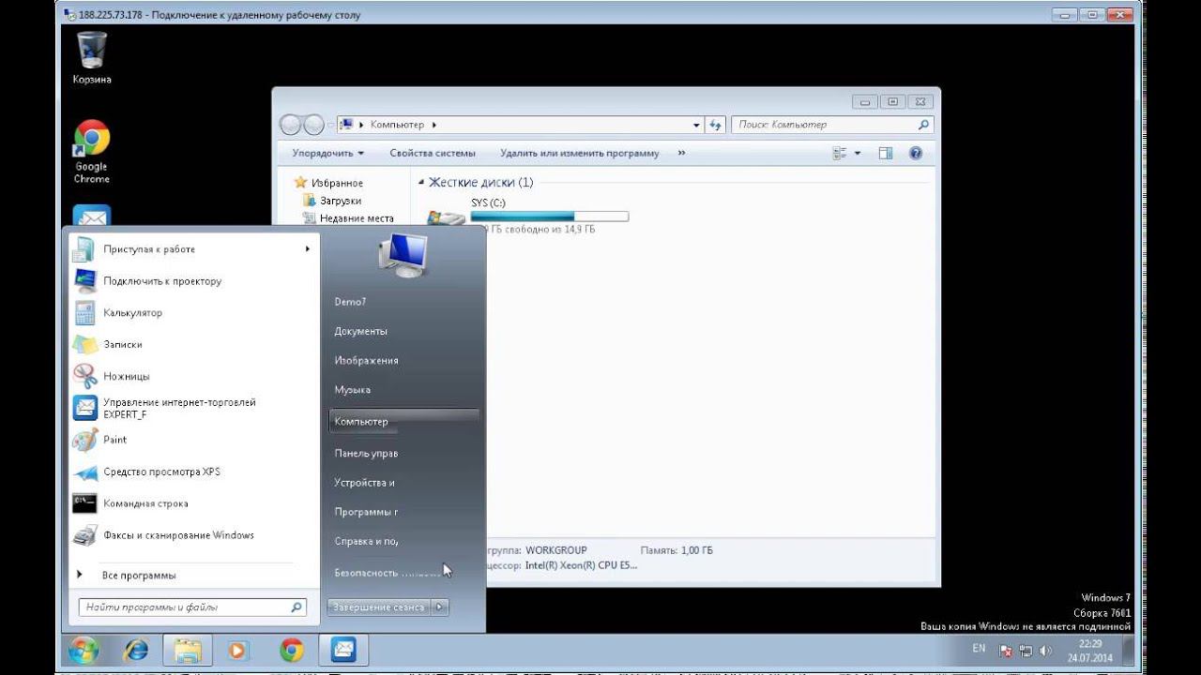Viewport: 1201px width, 675px height.
Task: Focus the Найти программы и файлы search field
Action: pos(192,607)
